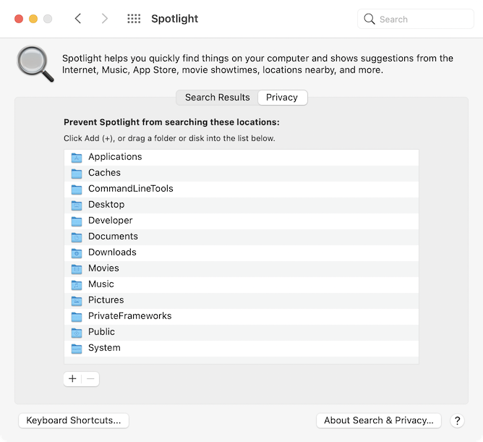Open help with the question mark button
This screenshot has width=483, height=442.
click(457, 420)
